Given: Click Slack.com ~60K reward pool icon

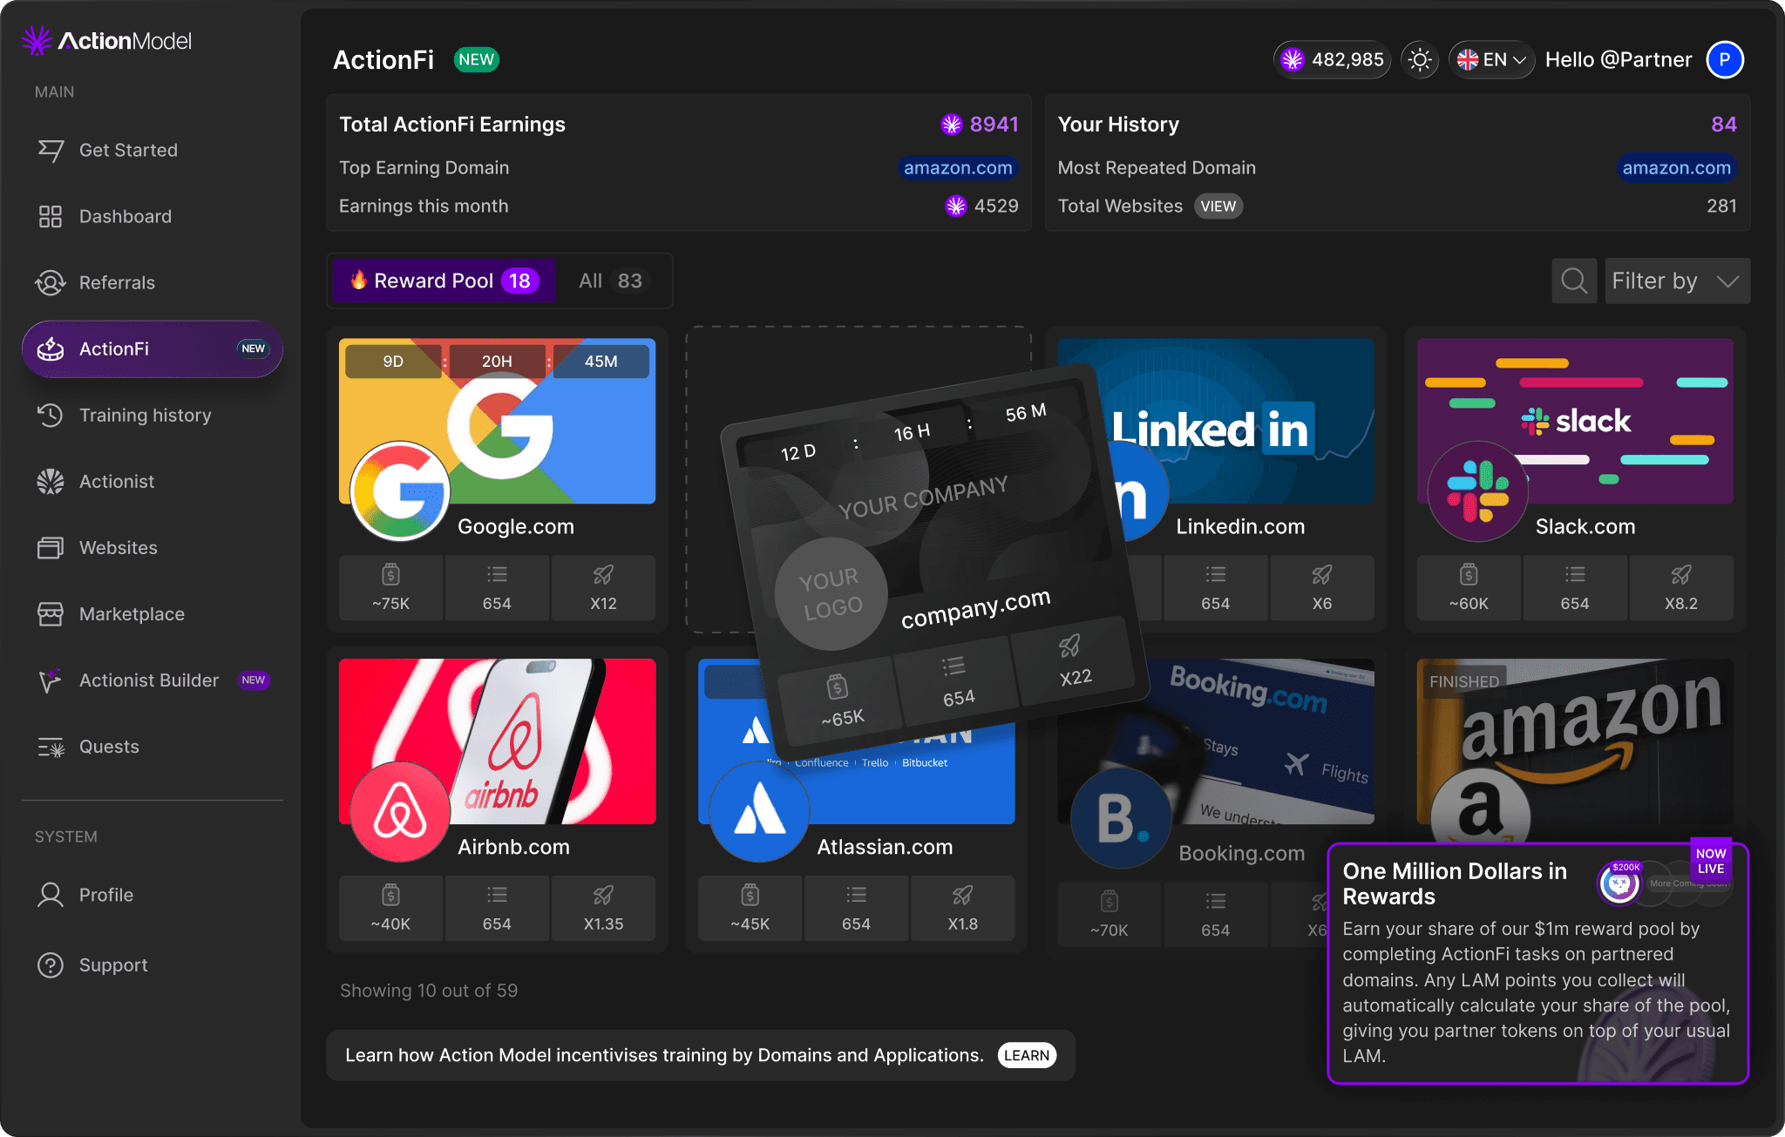Looking at the screenshot, I should [1469, 575].
